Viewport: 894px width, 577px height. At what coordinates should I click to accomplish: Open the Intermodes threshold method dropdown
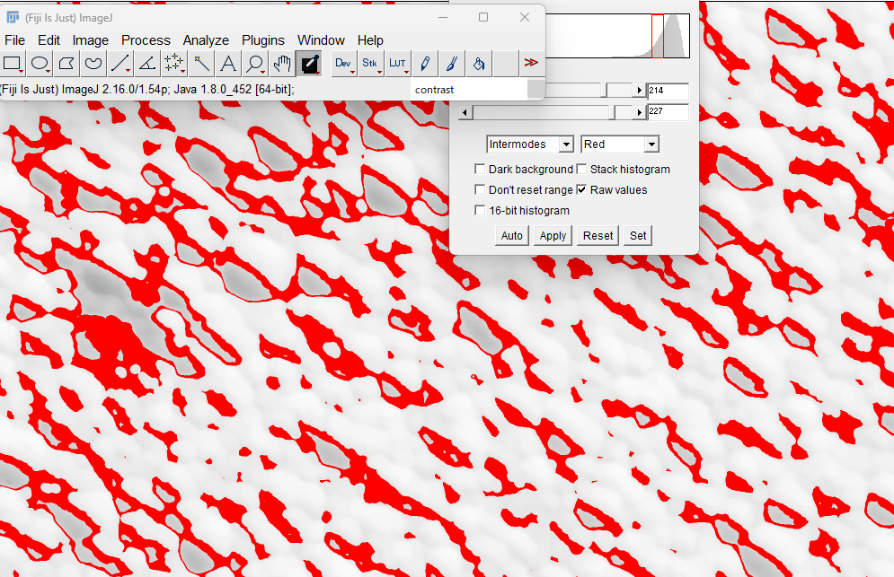(x=530, y=144)
